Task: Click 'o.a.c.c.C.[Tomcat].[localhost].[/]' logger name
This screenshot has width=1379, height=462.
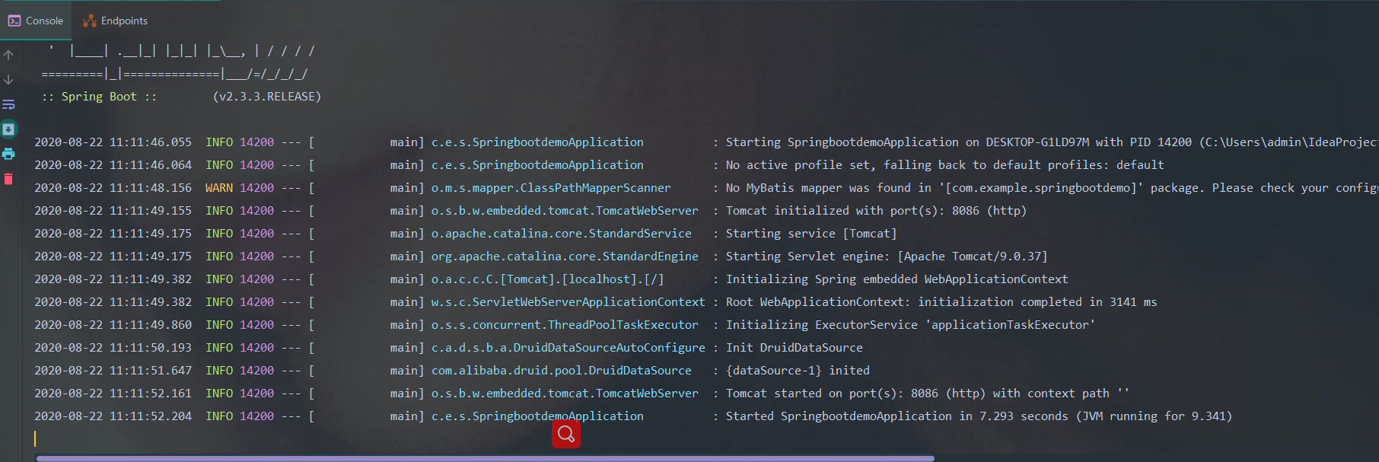Action: 548,279
